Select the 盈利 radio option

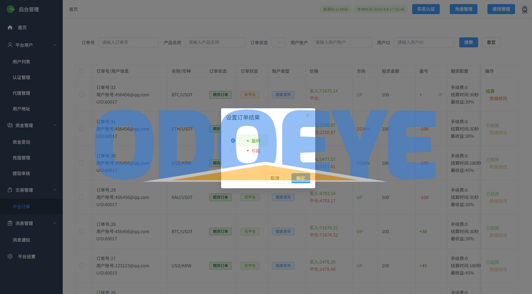(233, 141)
